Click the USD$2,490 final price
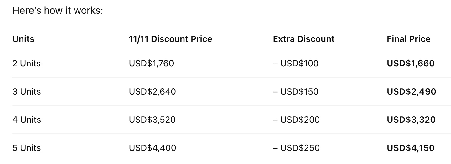This screenshot has width=451, height=164. coord(411,92)
